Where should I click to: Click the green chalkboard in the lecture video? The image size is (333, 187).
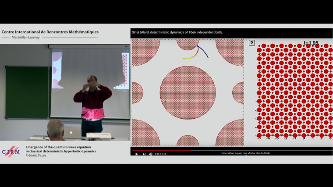26,92
